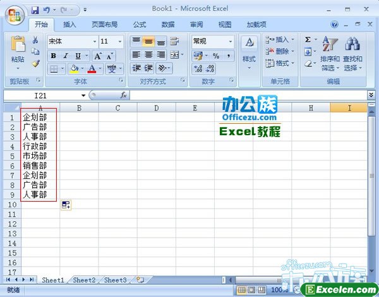379x297 pixels.
Task: Toggle middle vertical alignment
Action: [x=148, y=41]
